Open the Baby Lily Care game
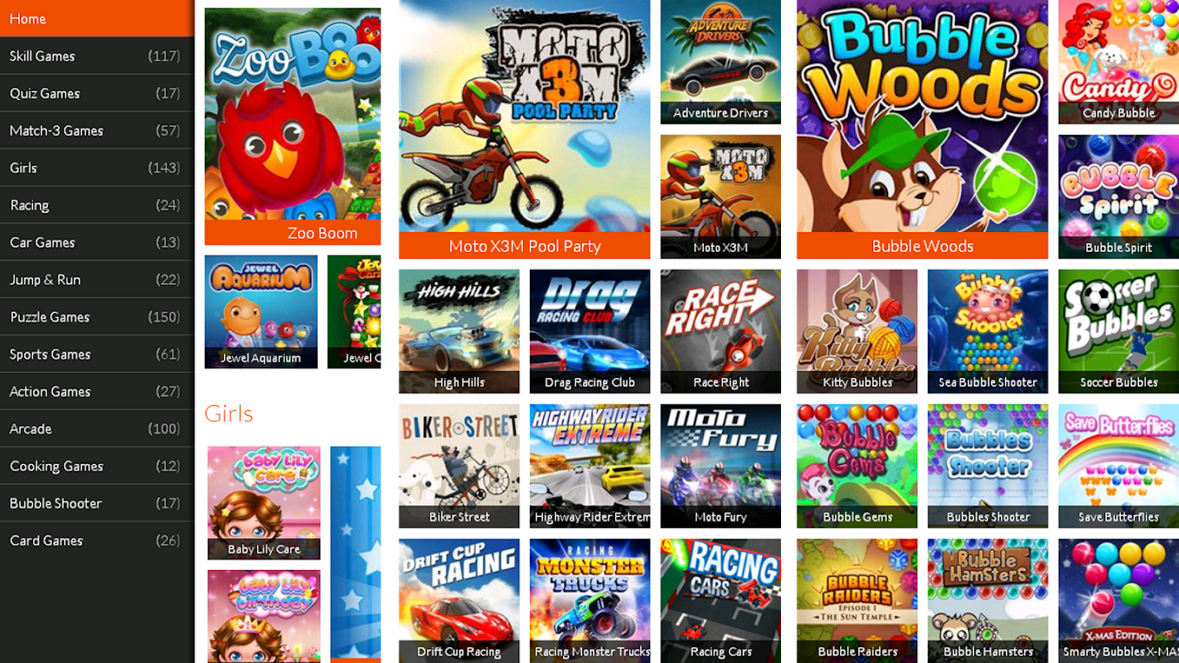The image size is (1179, 663). tap(264, 503)
